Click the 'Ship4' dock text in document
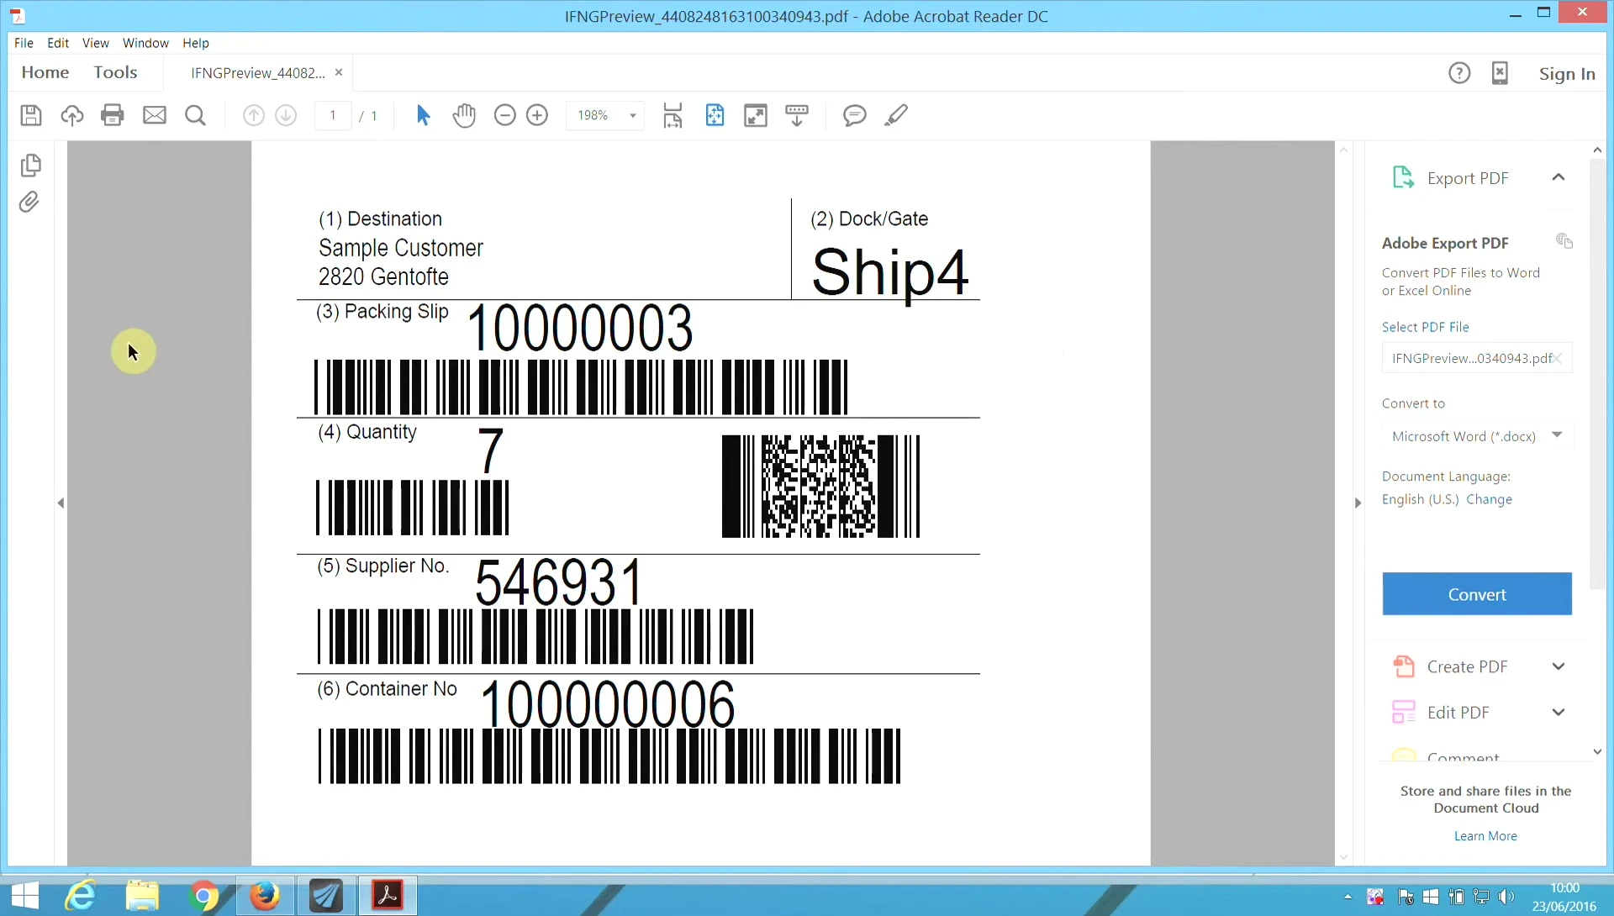1614x916 pixels. pyautogui.click(x=890, y=272)
